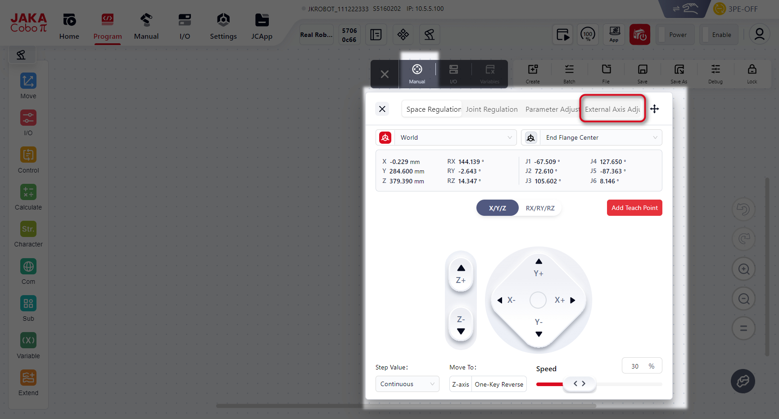This screenshot has height=419, width=779.
Task: Open the Calculate block category
Action: (28, 197)
